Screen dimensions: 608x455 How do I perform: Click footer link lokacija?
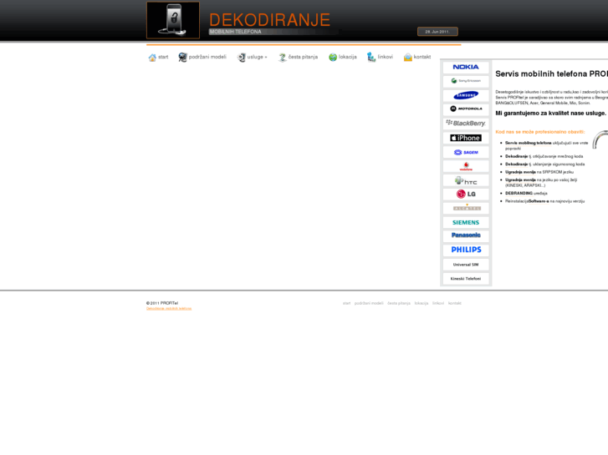click(x=422, y=303)
